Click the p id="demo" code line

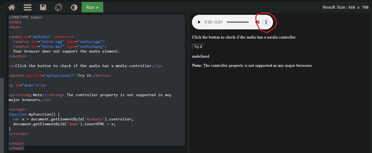[x=28, y=85]
